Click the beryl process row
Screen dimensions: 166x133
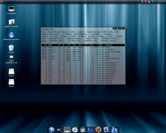pos(83,47)
